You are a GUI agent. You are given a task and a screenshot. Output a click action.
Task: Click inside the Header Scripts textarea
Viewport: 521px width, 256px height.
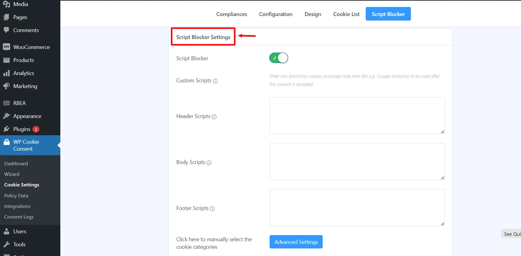pyautogui.click(x=357, y=116)
